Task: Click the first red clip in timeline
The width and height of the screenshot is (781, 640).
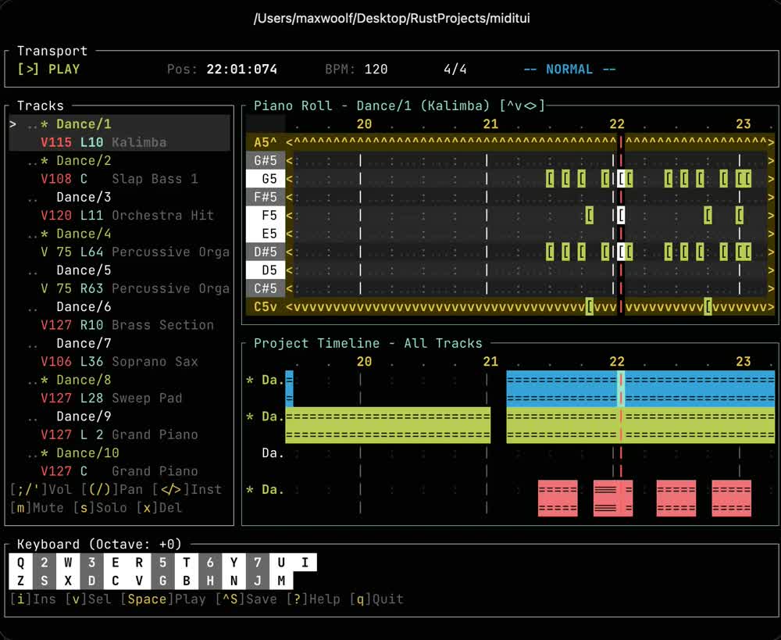Action: coord(558,498)
